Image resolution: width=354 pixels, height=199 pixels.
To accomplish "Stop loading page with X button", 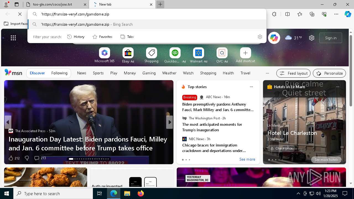I will click(x=20, y=14).
